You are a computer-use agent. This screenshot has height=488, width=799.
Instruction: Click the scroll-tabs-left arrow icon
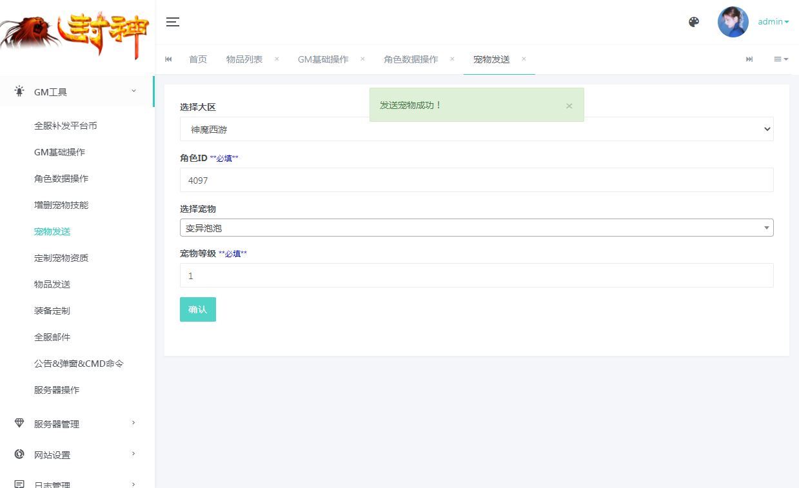[168, 59]
